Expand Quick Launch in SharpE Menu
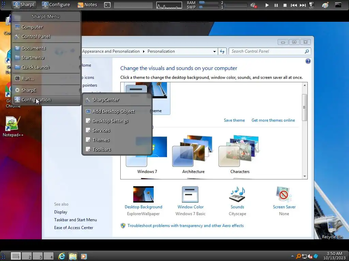 click(46, 67)
